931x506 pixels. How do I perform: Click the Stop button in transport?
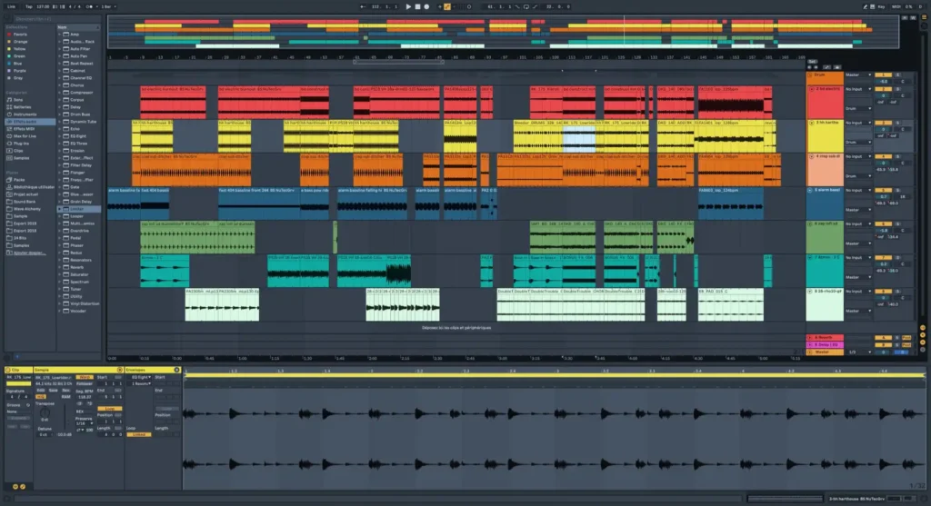click(417, 6)
